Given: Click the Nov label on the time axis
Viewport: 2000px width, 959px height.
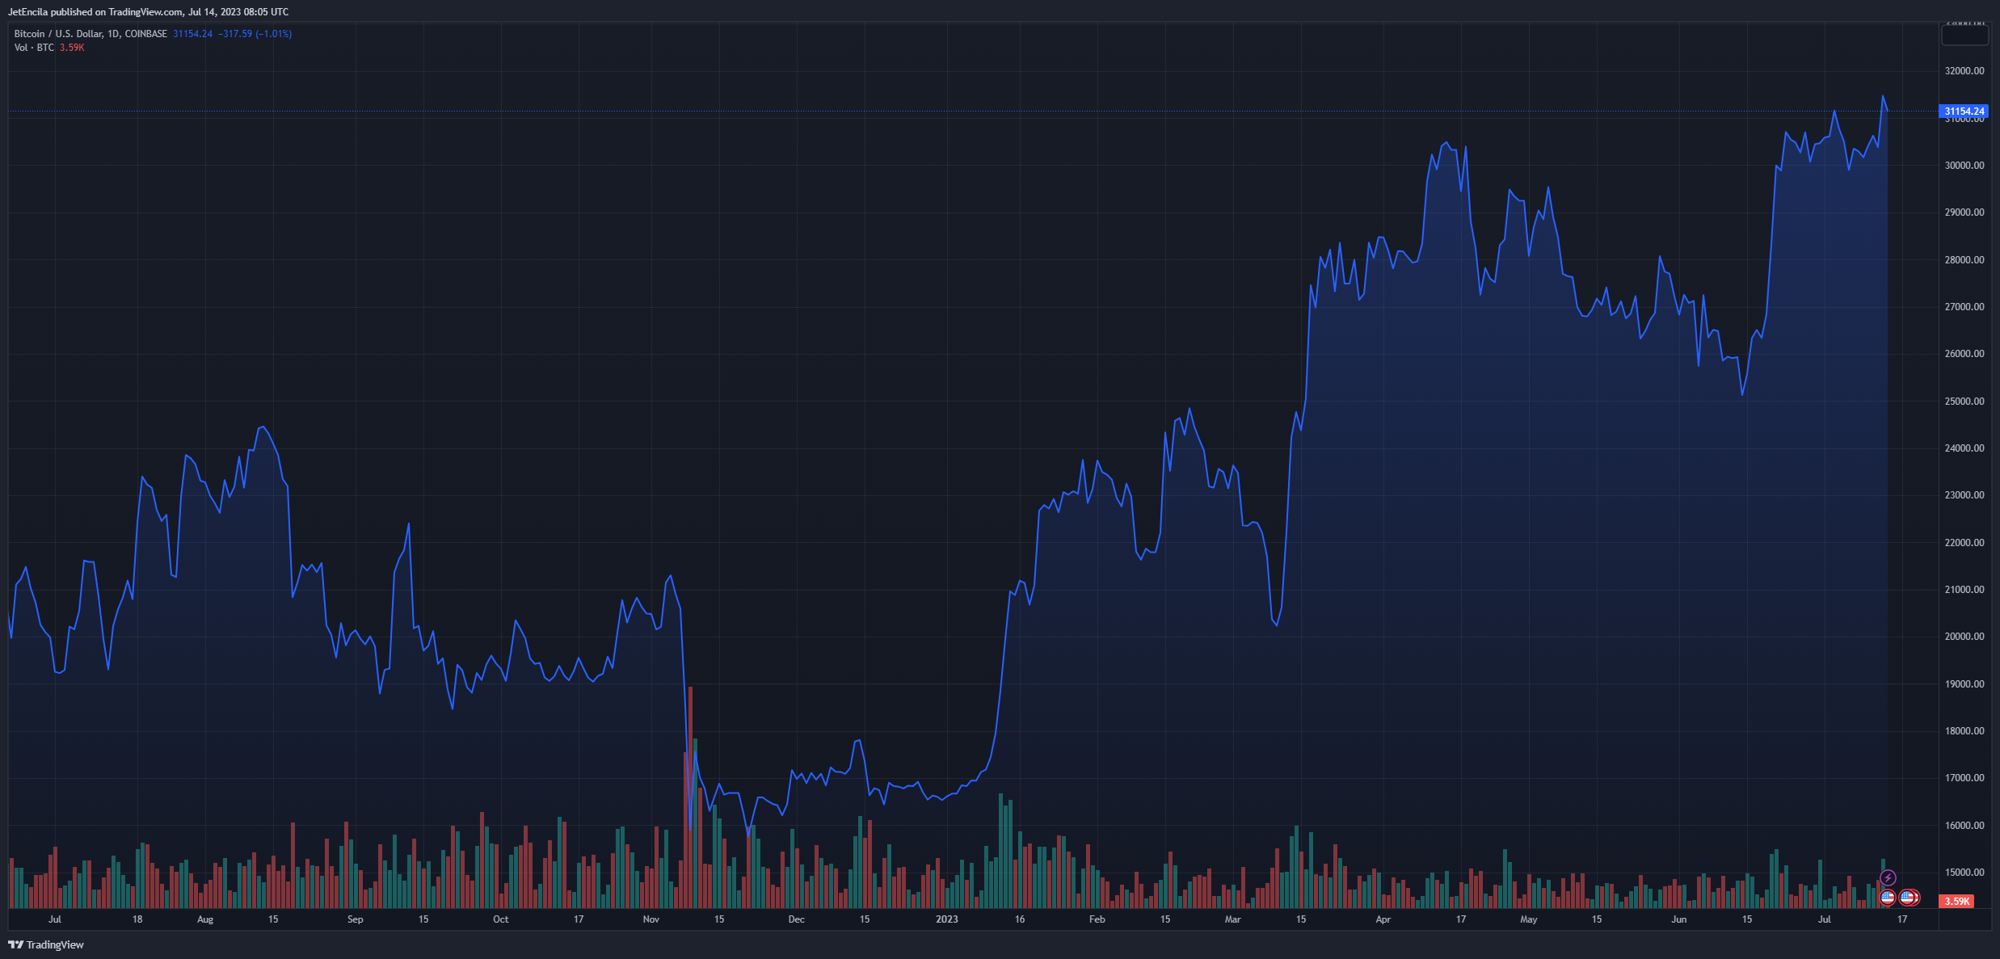Looking at the screenshot, I should (x=651, y=919).
